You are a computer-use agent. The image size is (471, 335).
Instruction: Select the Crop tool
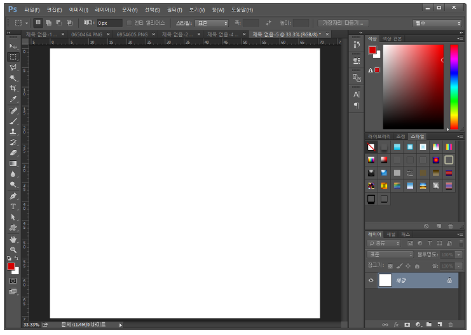(13, 88)
